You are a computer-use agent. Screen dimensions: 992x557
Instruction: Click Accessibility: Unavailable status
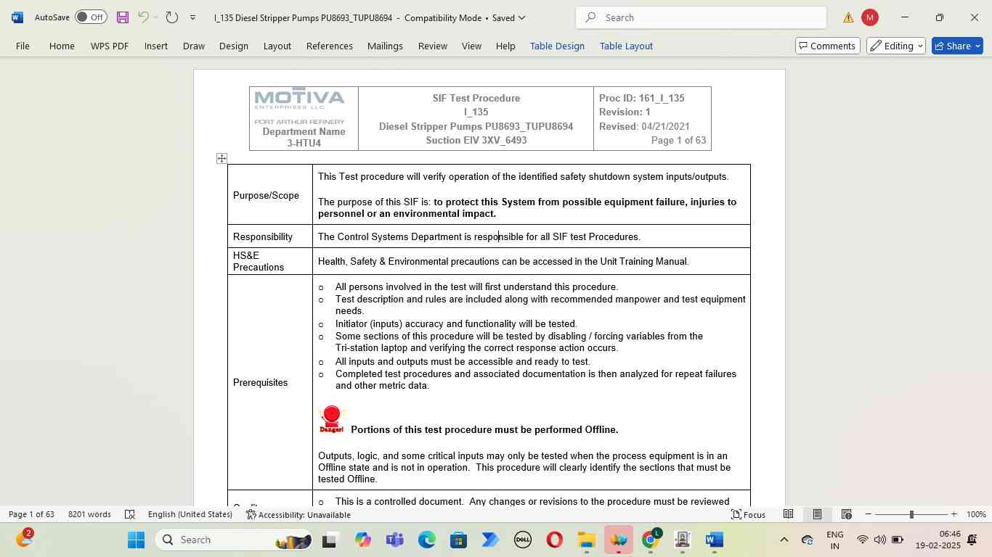pos(298,514)
